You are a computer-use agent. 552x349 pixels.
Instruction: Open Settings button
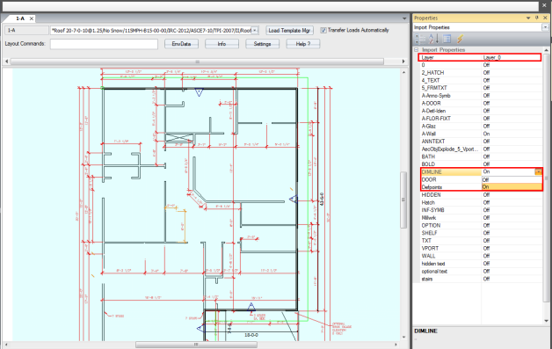(x=262, y=44)
